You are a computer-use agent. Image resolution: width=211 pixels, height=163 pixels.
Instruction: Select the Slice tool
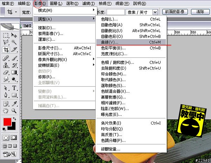(14, 50)
